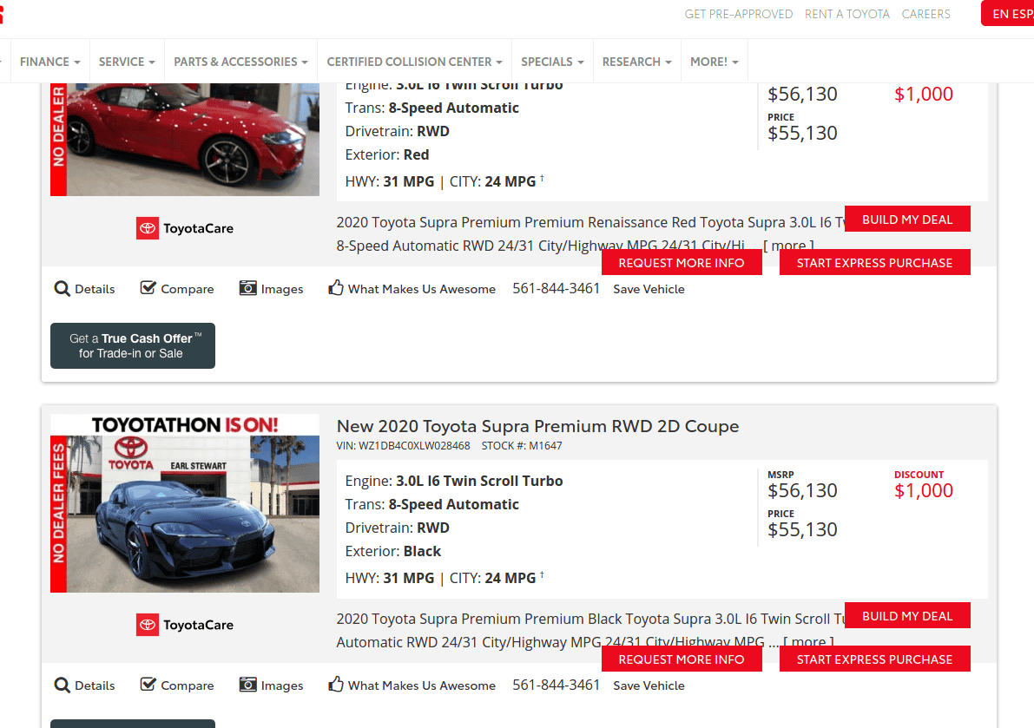Open the More! dropdown
This screenshot has height=728, width=1034.
click(715, 62)
